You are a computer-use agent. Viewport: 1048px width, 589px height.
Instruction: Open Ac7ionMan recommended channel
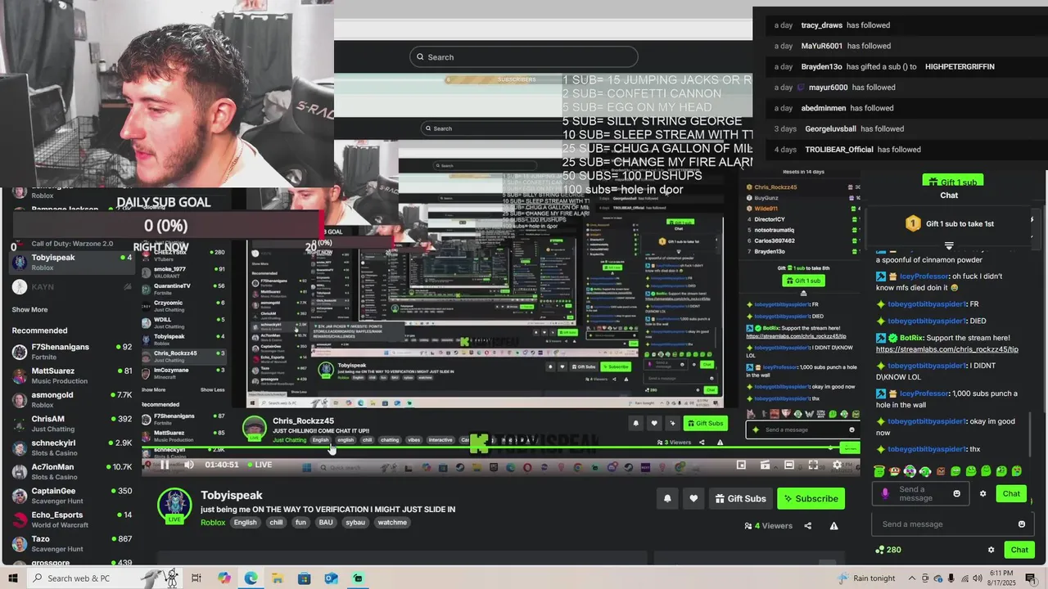[72, 472]
